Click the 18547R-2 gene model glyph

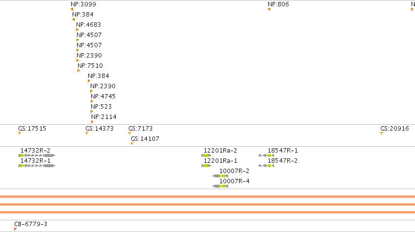(266, 166)
